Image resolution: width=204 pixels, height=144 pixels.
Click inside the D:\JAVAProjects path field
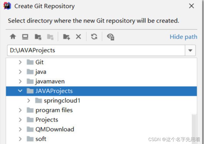pyautogui.click(x=96, y=50)
